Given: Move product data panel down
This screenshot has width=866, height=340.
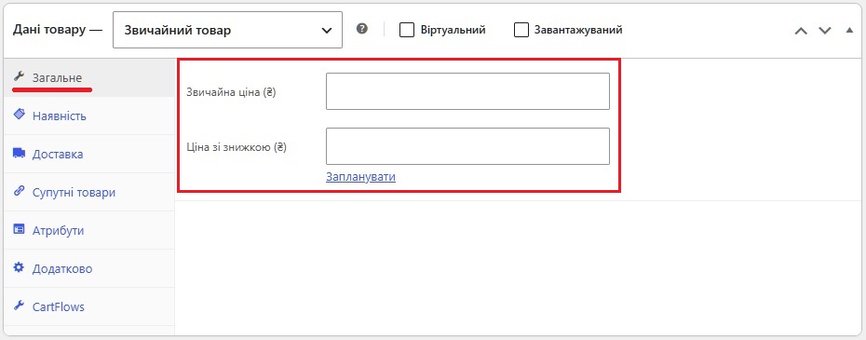Looking at the screenshot, I should pyautogui.click(x=825, y=31).
